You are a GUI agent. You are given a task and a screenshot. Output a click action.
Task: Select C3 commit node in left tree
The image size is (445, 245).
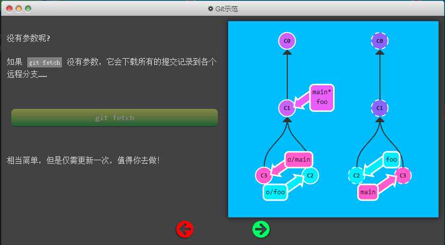point(264,175)
